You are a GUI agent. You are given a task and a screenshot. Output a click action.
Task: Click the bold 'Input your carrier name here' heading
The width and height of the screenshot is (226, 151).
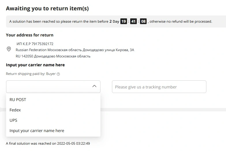point(35,65)
